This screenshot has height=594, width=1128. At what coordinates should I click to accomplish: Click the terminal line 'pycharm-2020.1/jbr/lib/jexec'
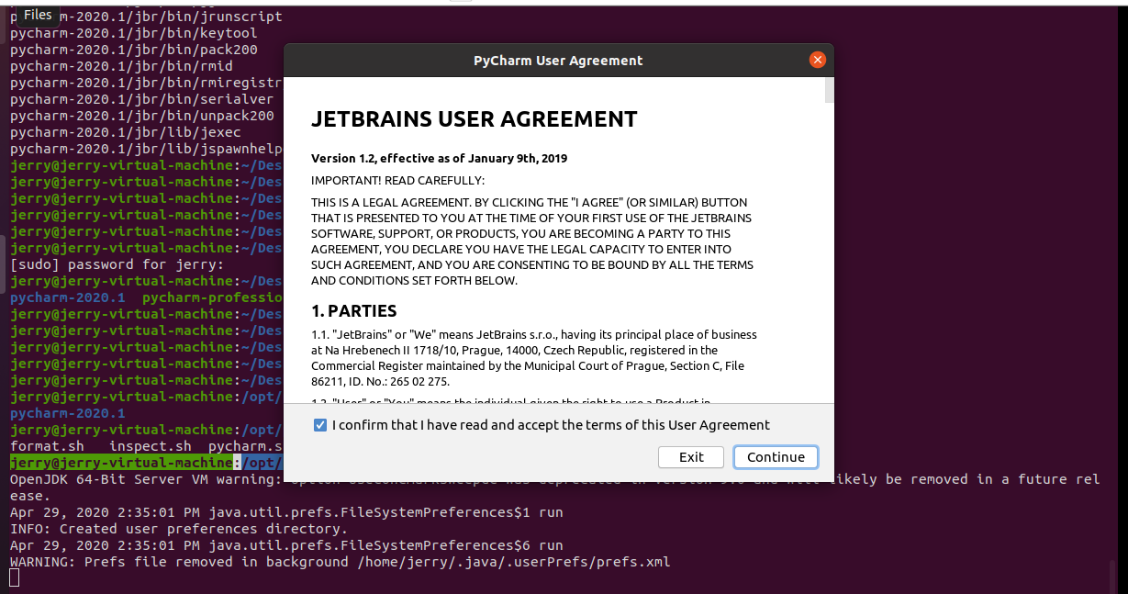click(x=125, y=132)
